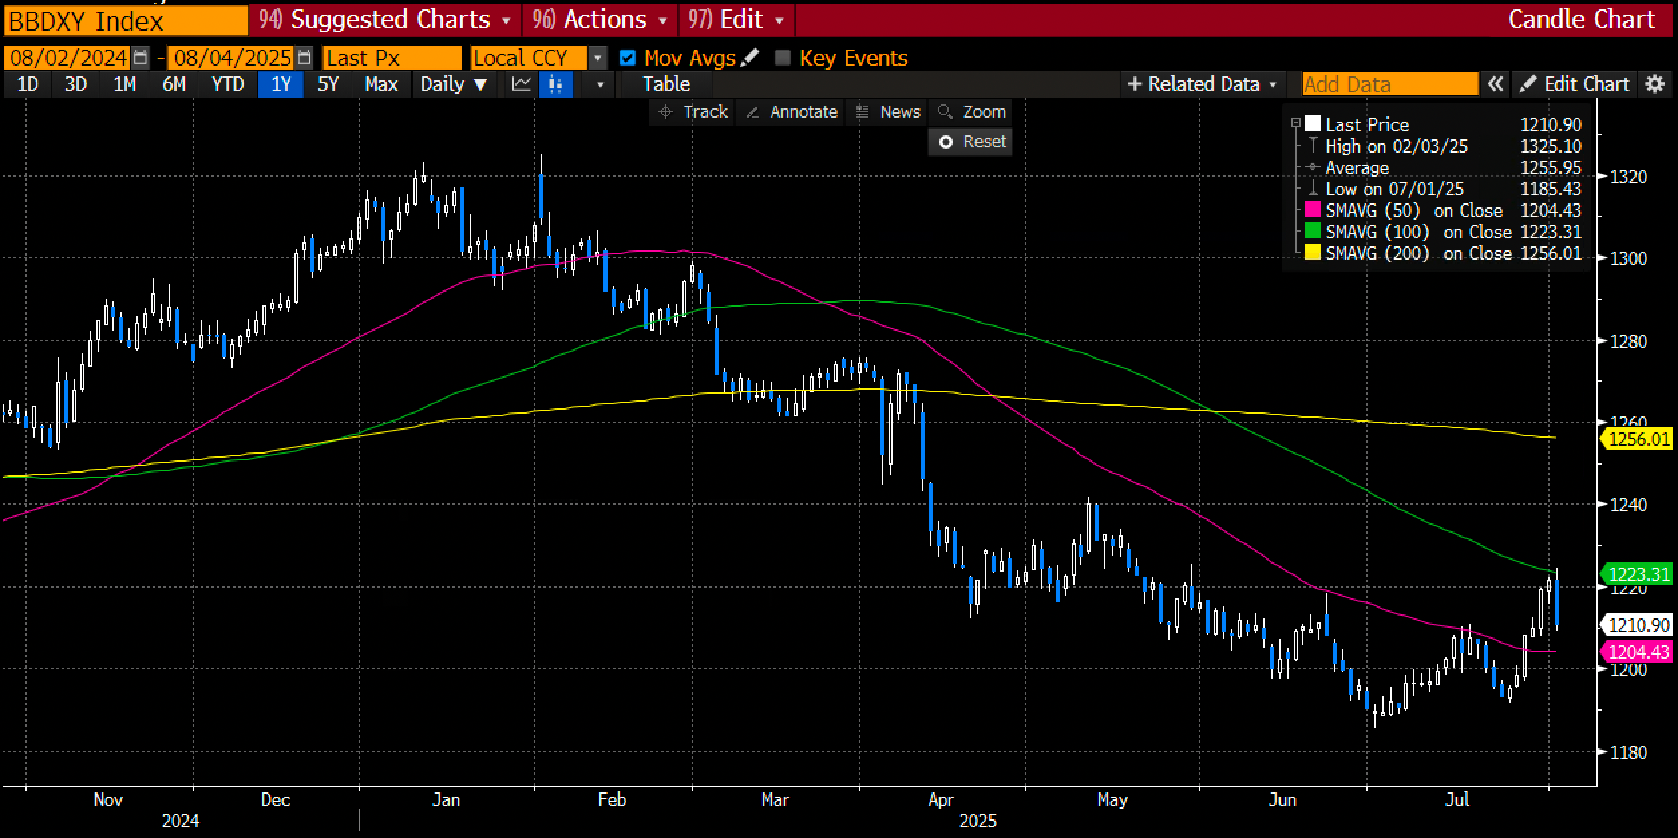Select the candlestick chart type icon

[x=555, y=84]
